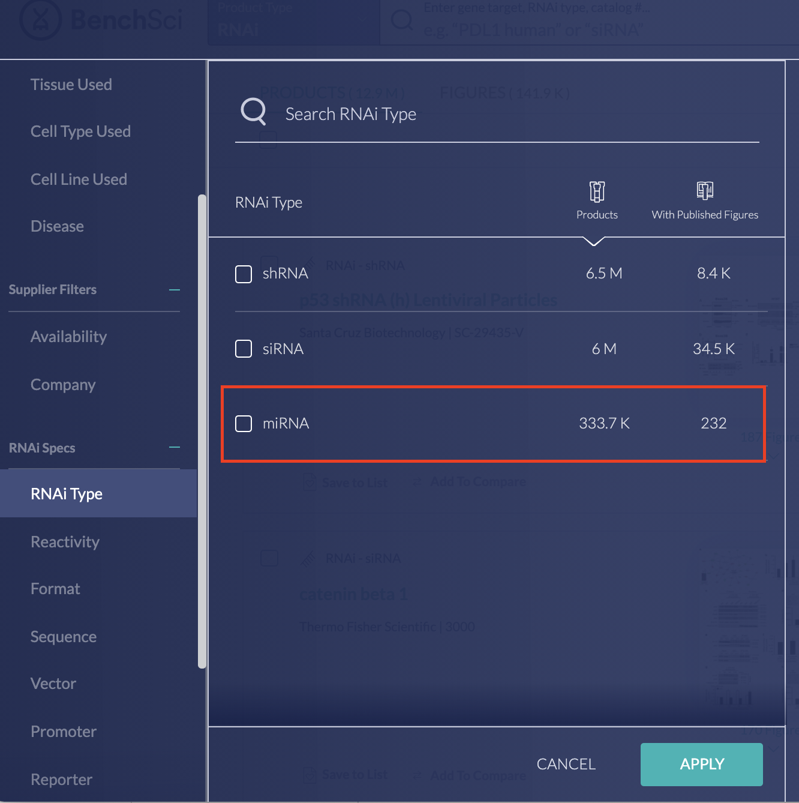Open the Sequence filter
The height and width of the screenshot is (803, 799).
[64, 637]
